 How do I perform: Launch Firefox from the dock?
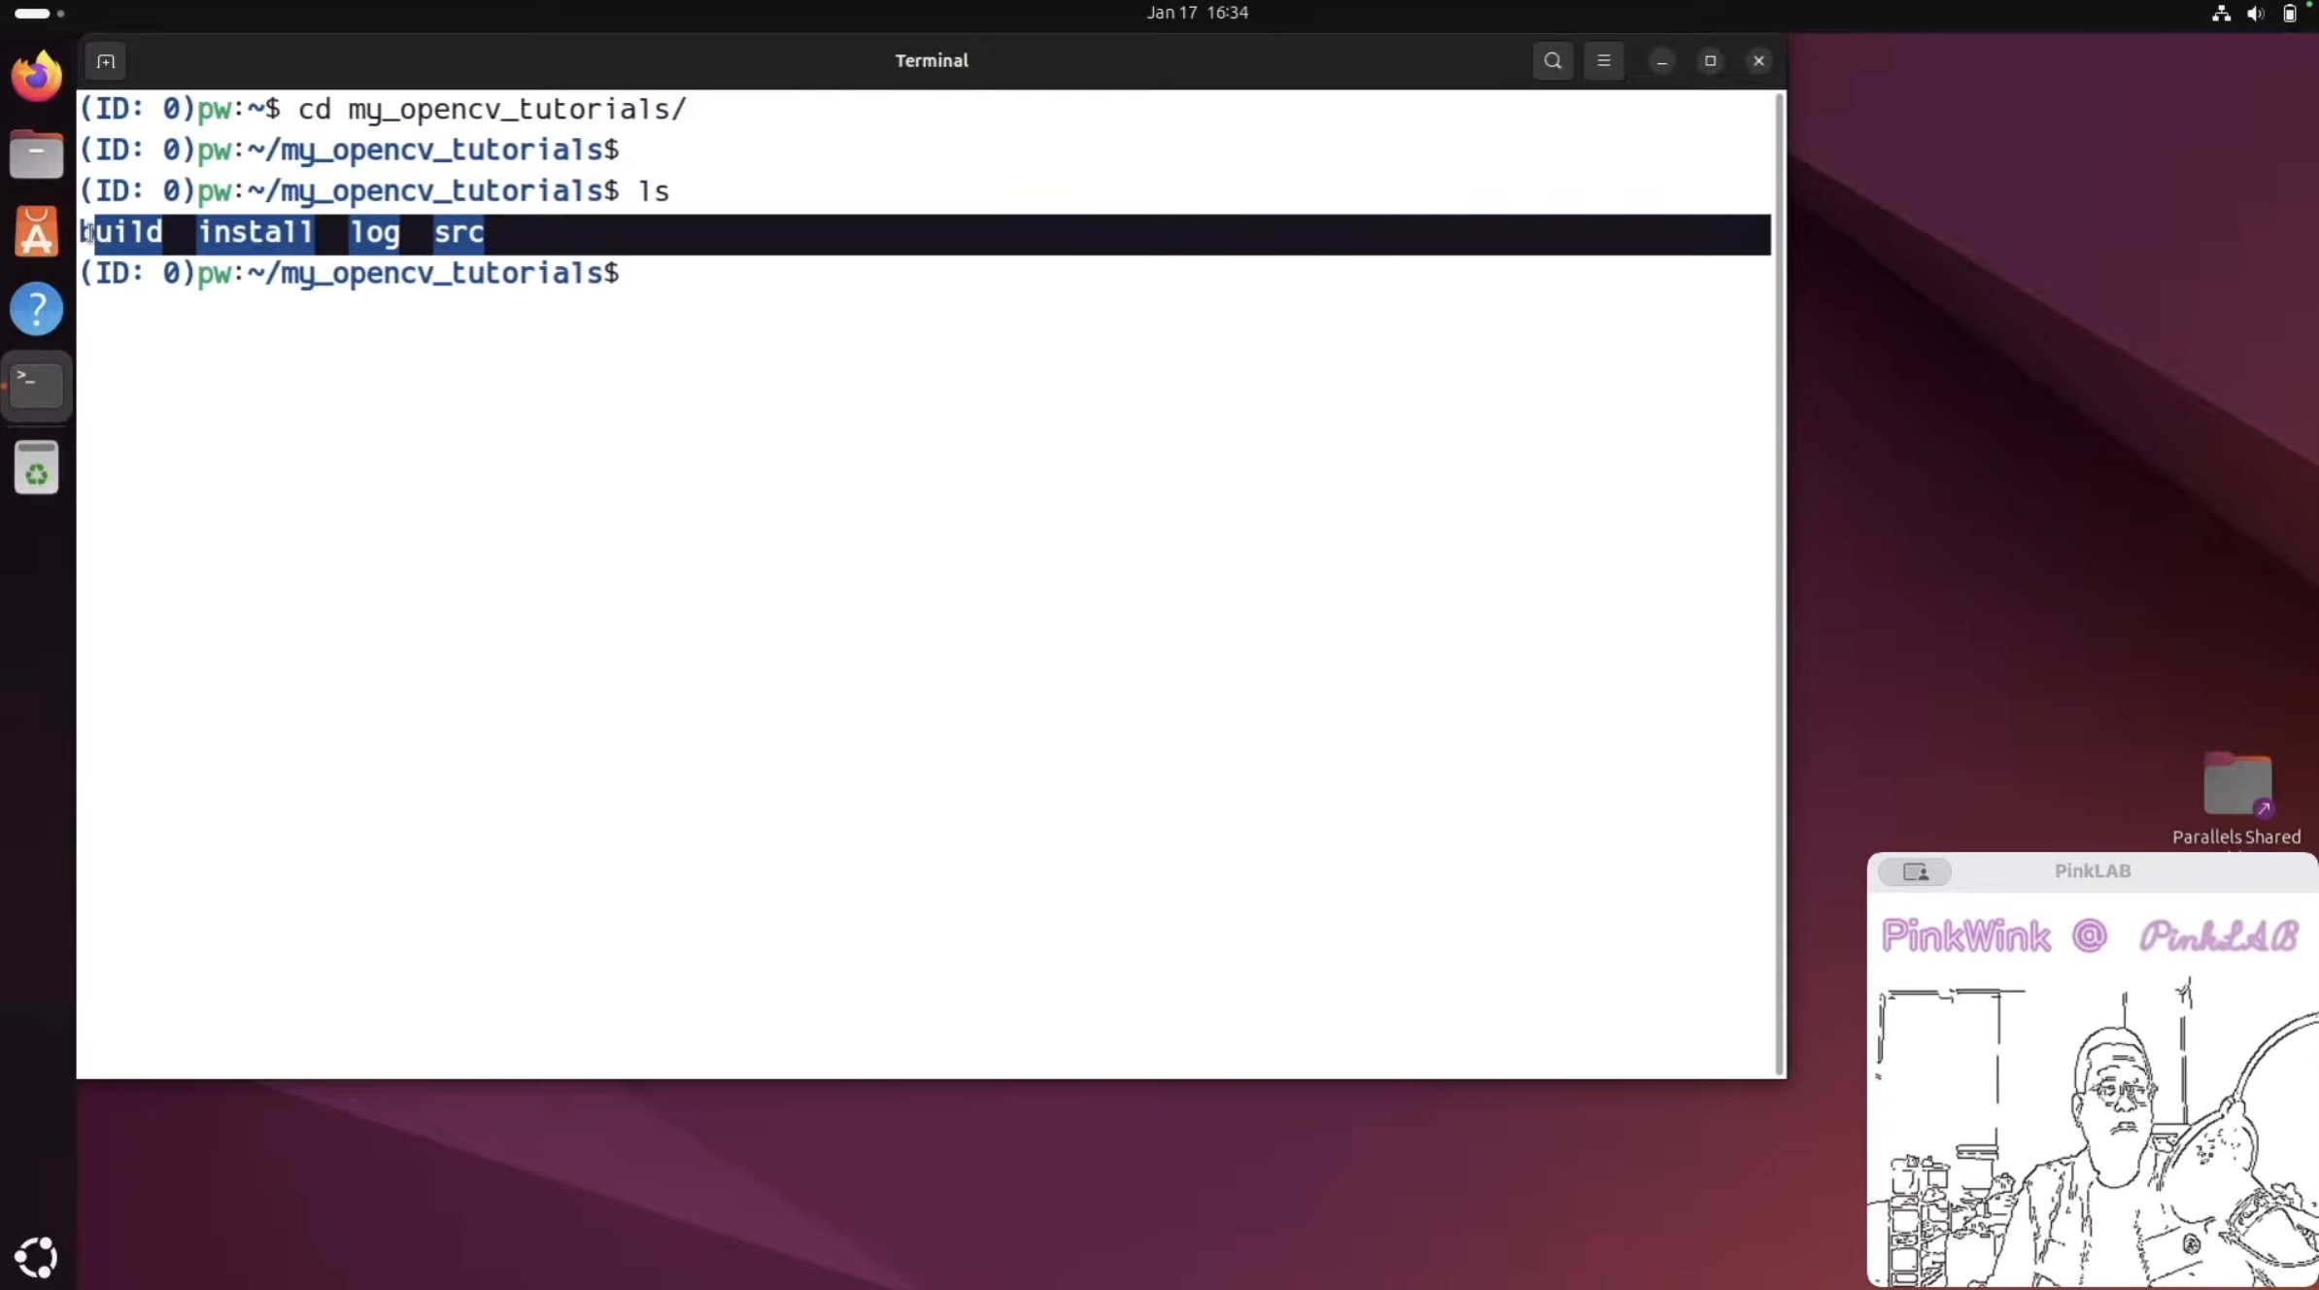click(x=37, y=77)
